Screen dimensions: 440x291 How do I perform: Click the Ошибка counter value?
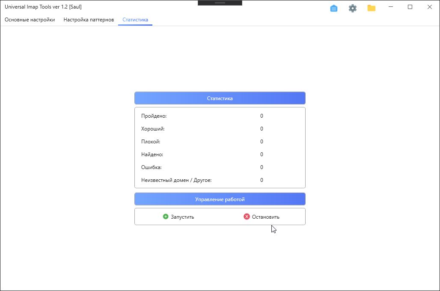tap(262, 167)
